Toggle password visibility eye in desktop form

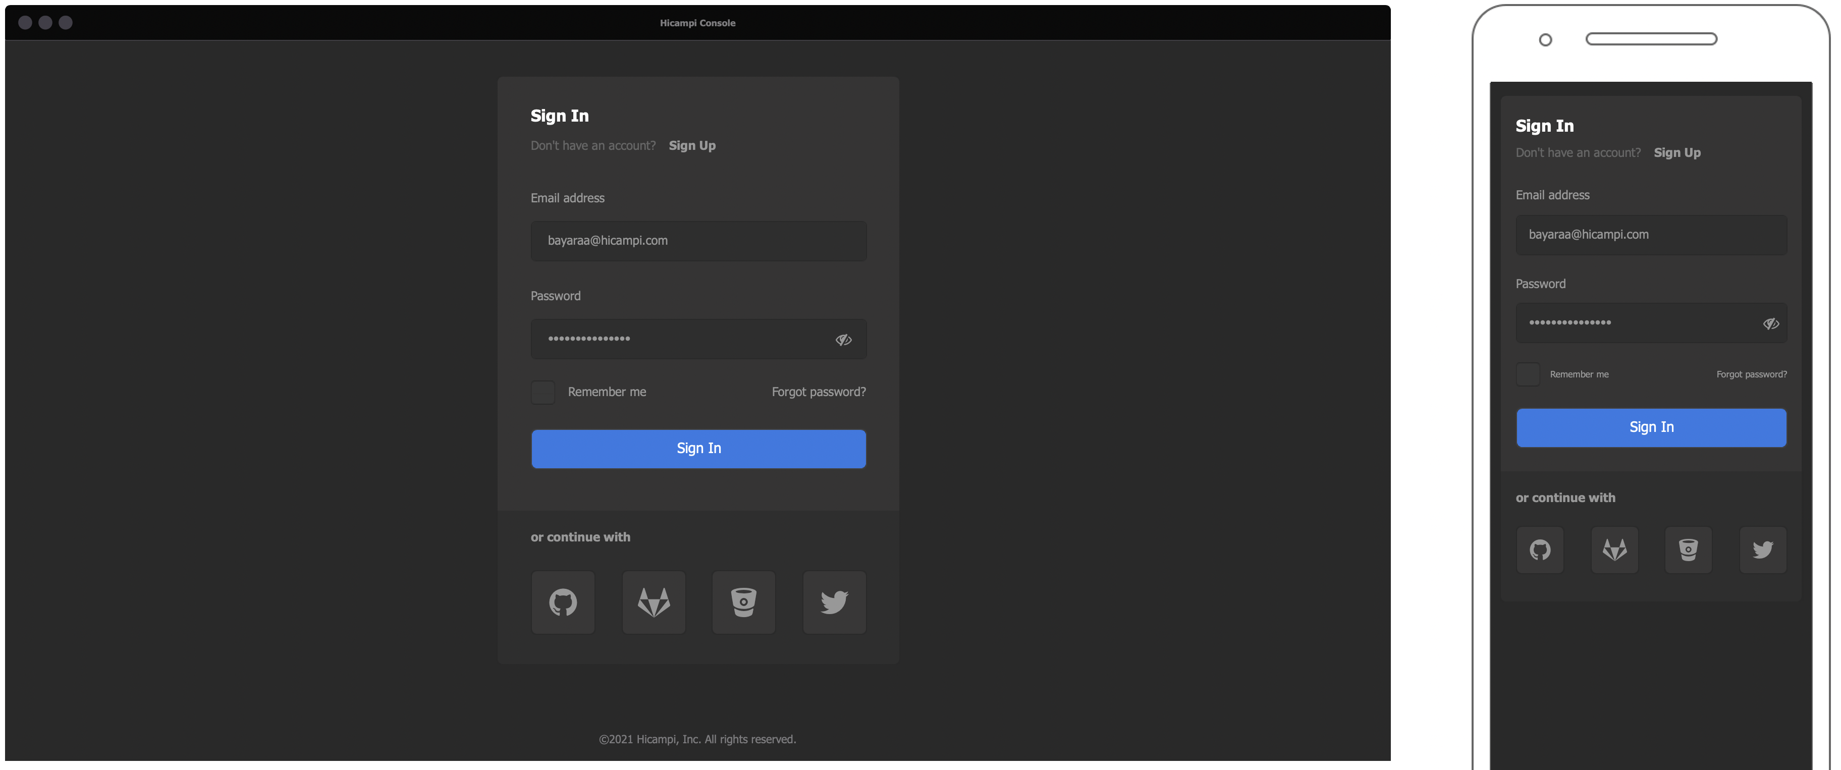[843, 339]
